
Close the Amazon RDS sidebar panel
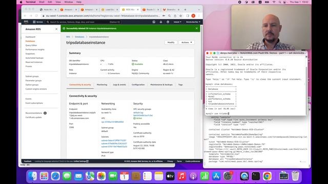[56, 29]
